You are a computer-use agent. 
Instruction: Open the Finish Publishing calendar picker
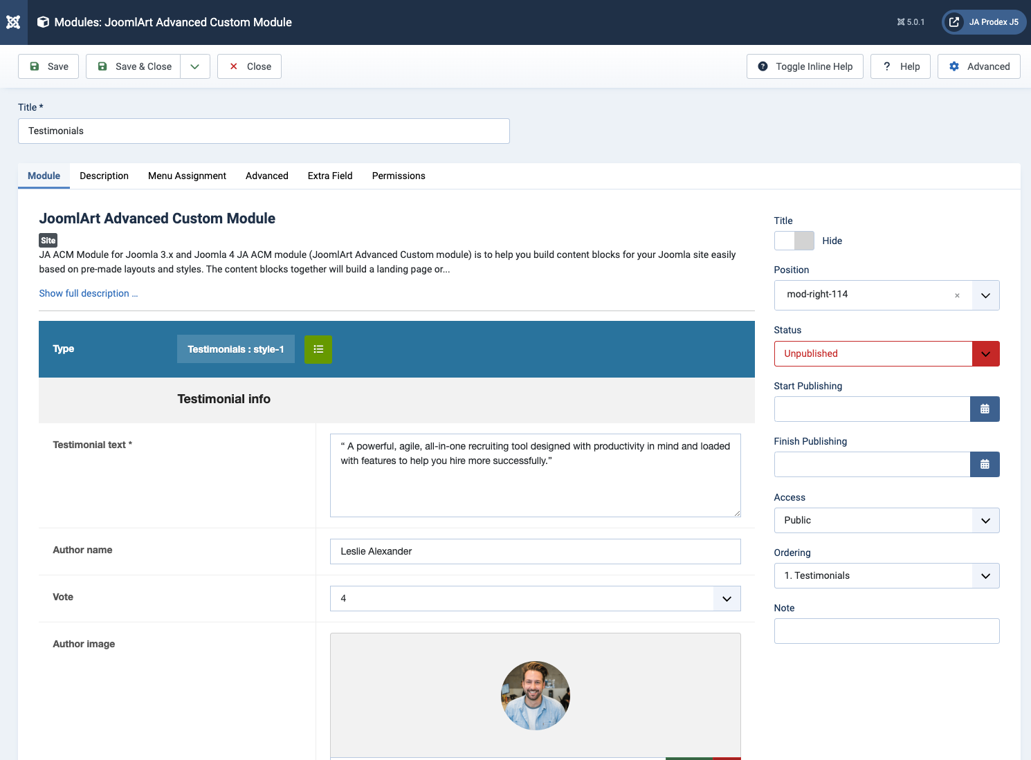[x=985, y=464]
